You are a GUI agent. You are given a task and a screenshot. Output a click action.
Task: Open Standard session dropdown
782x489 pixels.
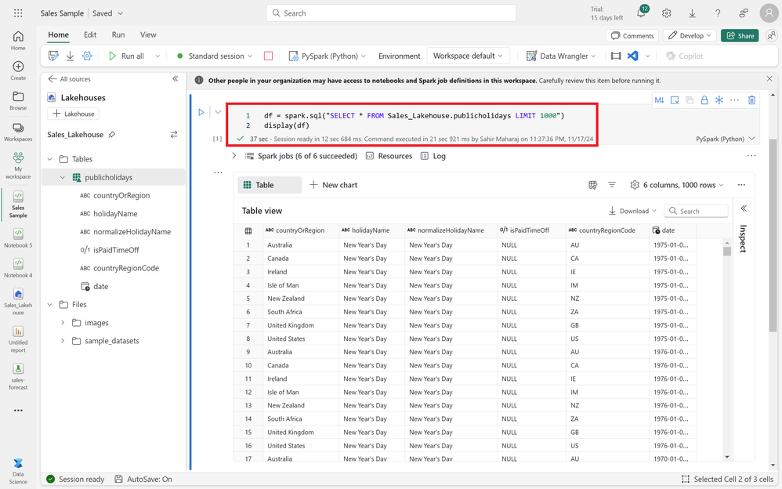[215, 56]
